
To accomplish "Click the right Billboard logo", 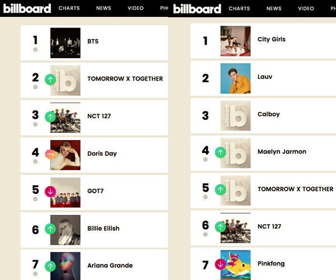I will [197, 8].
